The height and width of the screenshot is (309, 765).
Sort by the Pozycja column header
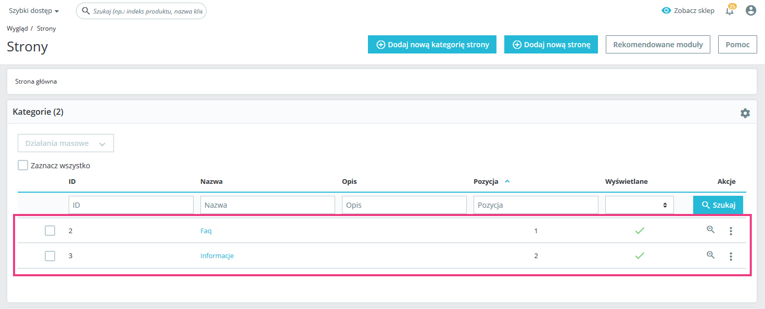pos(486,182)
